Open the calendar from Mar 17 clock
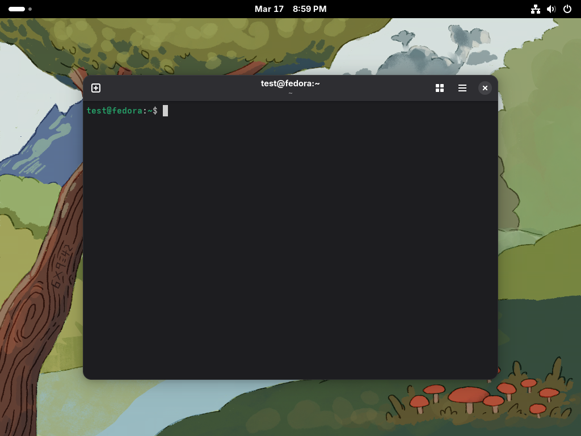Screen dimensions: 581x436 pyautogui.click(x=290, y=9)
